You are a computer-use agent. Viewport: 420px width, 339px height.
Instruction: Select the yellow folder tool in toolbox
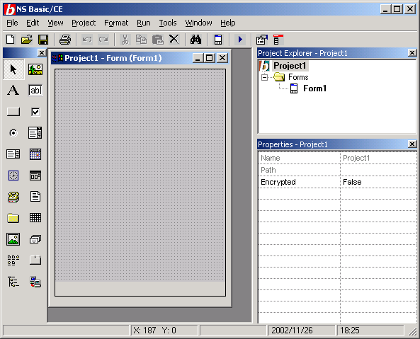(13, 218)
